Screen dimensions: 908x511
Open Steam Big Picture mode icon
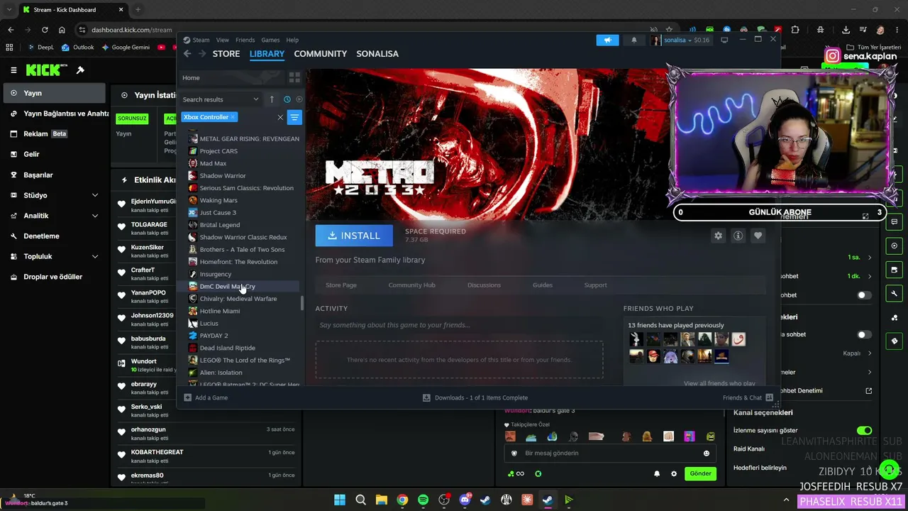[724, 40]
